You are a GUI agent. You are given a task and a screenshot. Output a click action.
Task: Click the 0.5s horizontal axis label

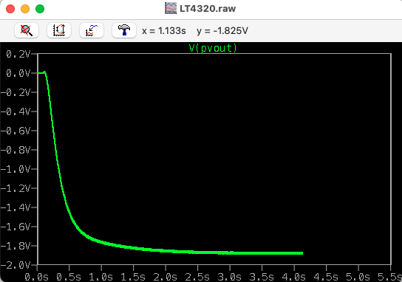[x=69, y=277]
